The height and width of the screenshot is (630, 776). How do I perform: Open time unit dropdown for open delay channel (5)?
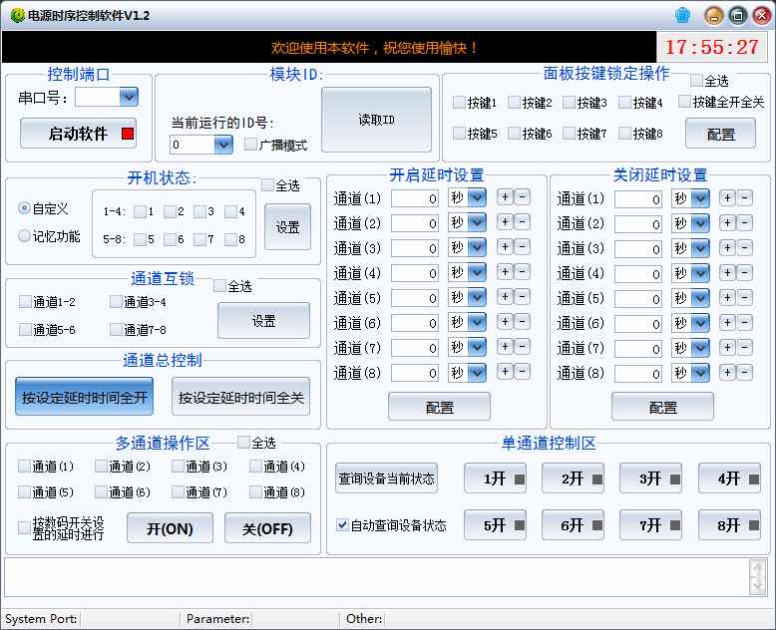pyautogui.click(x=477, y=298)
